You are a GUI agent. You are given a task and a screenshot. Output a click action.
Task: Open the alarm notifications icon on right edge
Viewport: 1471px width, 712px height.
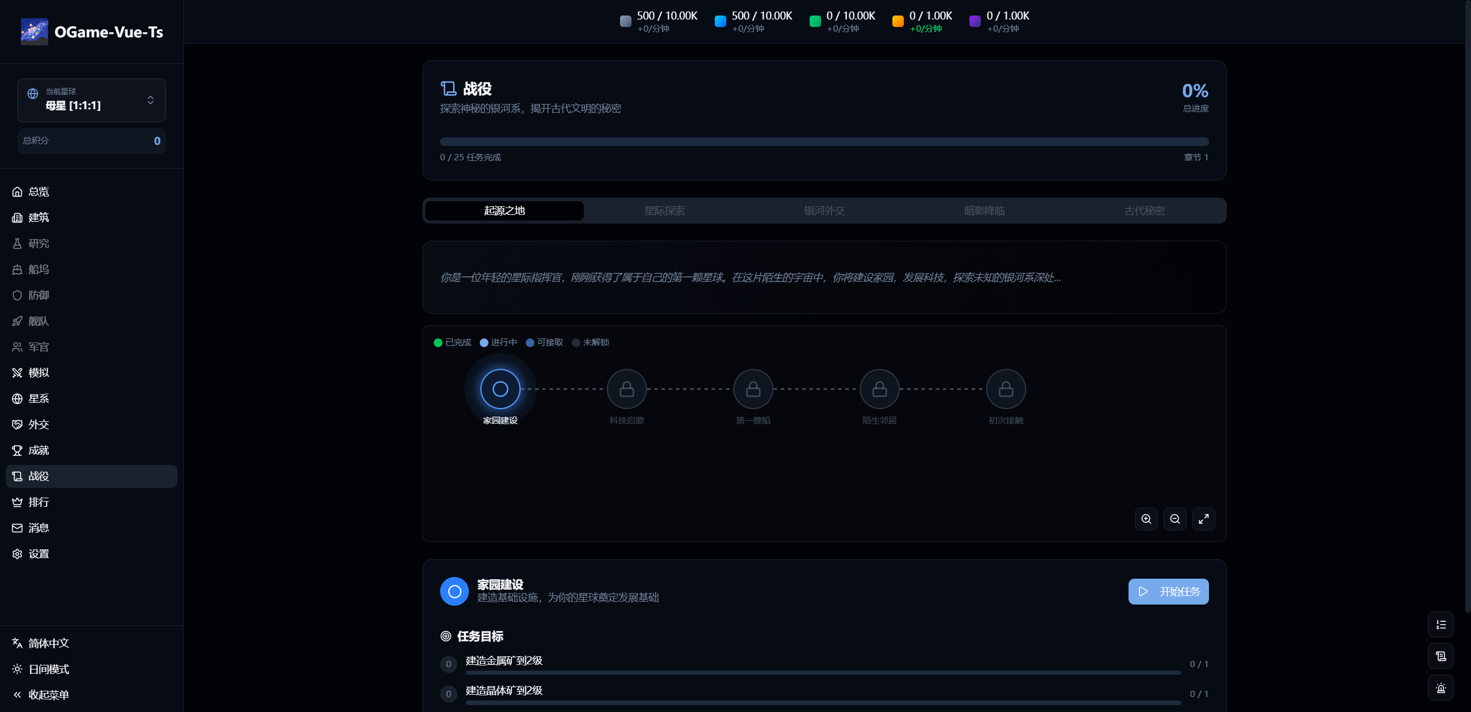click(1441, 688)
